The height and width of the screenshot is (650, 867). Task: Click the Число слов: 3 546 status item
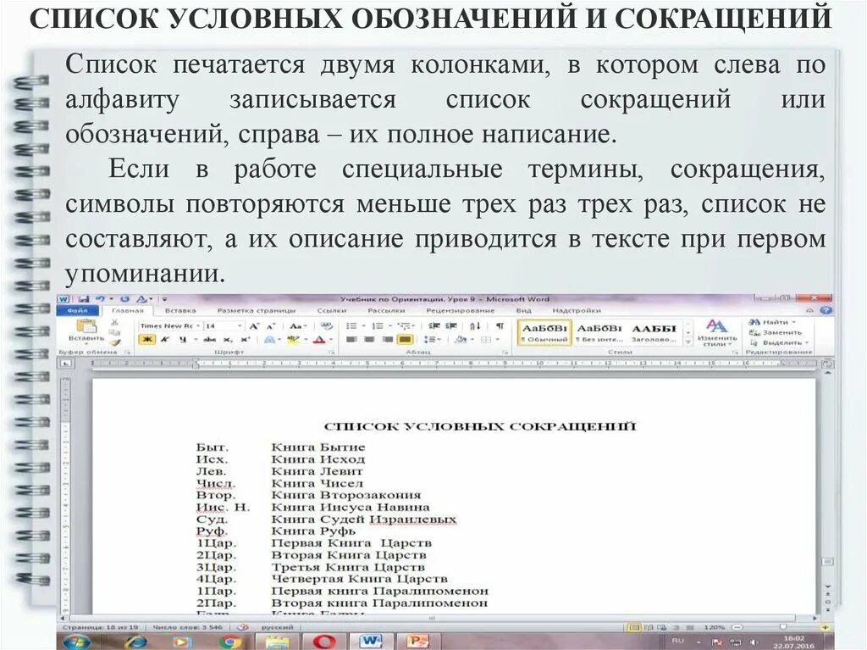pos(187,628)
